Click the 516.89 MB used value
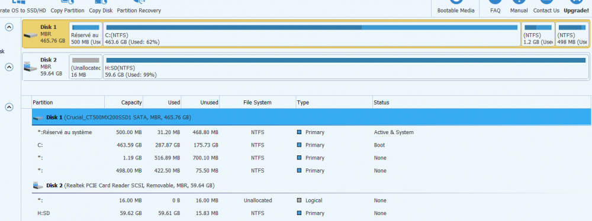 (167, 158)
